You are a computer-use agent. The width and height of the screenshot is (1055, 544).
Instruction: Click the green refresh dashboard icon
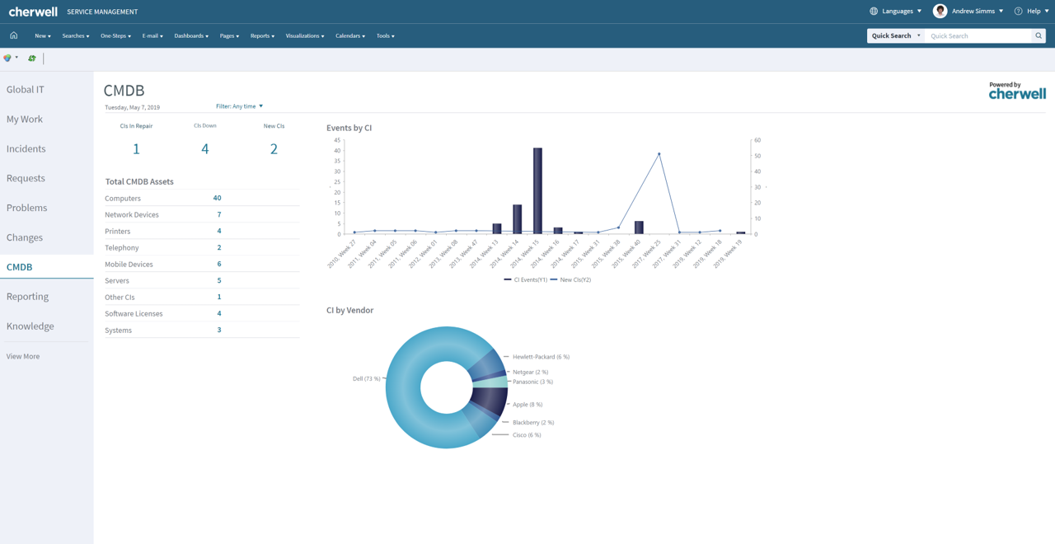(32, 59)
